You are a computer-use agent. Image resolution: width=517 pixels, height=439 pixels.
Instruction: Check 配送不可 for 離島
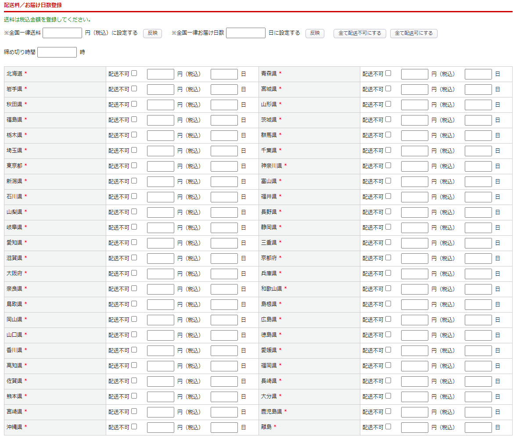[x=388, y=426]
